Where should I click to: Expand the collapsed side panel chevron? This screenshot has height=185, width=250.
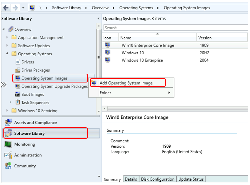[4, 85]
